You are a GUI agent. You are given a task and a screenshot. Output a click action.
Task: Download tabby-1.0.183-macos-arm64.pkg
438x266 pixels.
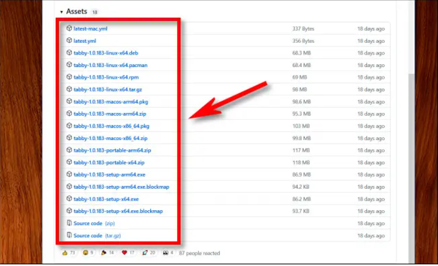tap(111, 102)
